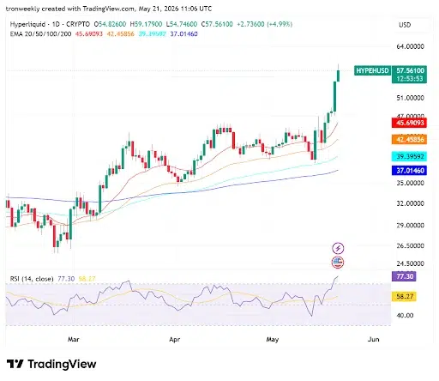439x381 pixels.
Task: Click the 35.00000 price axis level
Action: [x=410, y=183]
